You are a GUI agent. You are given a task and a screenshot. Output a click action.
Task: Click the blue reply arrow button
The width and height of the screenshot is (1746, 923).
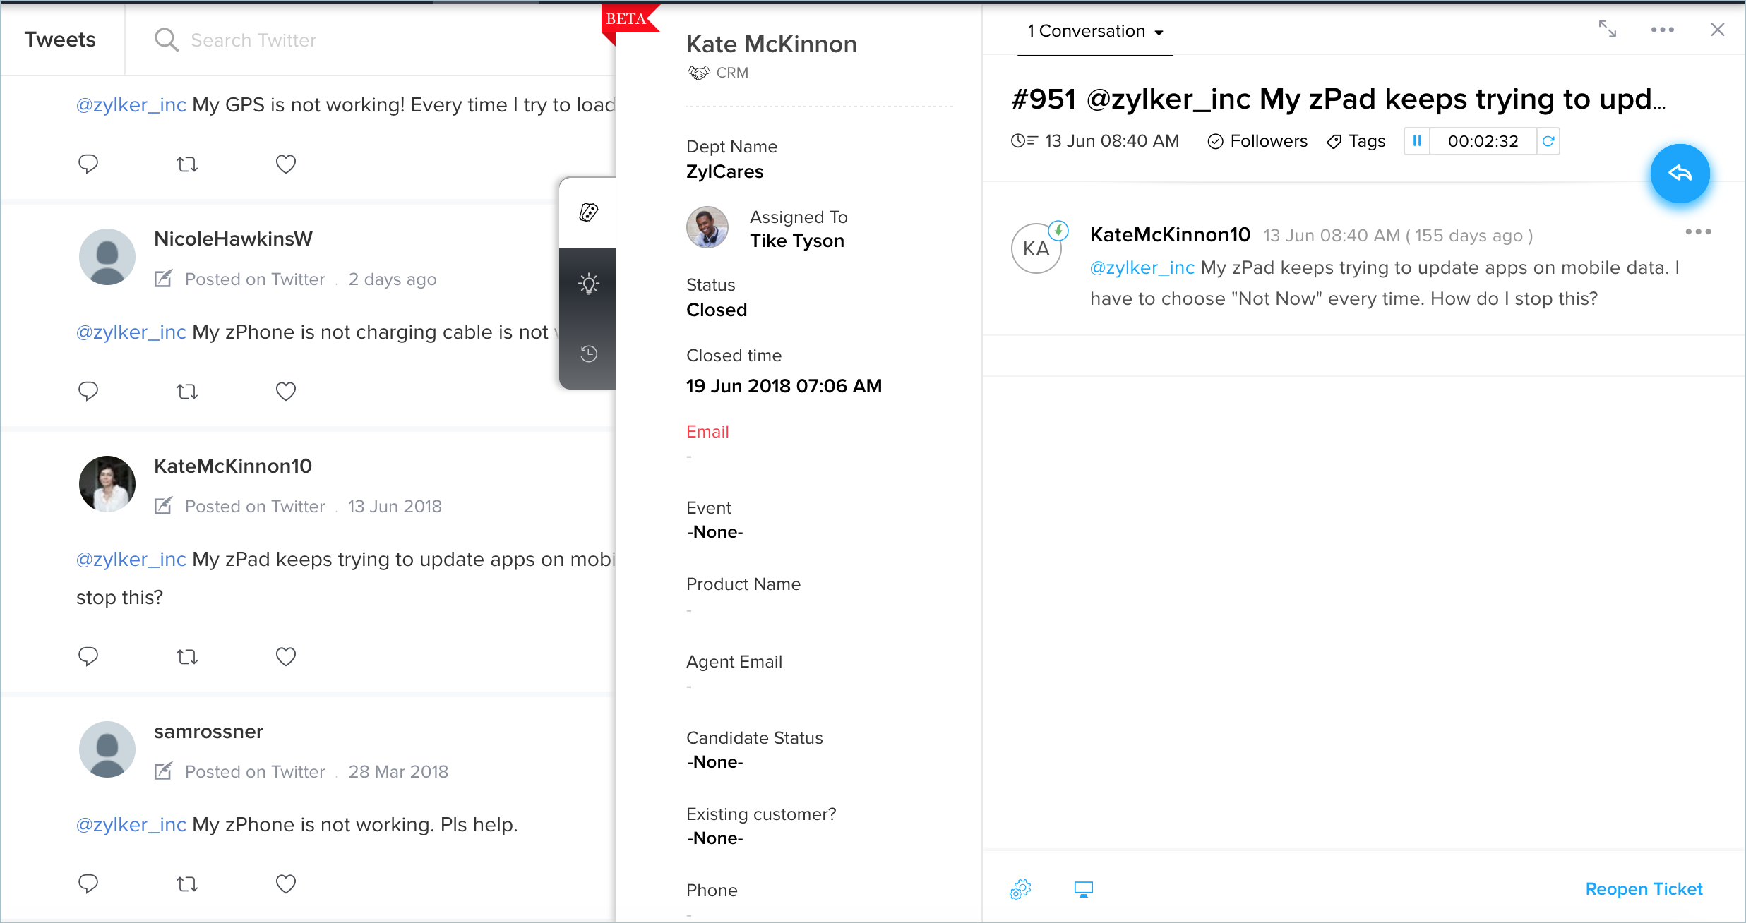point(1680,174)
